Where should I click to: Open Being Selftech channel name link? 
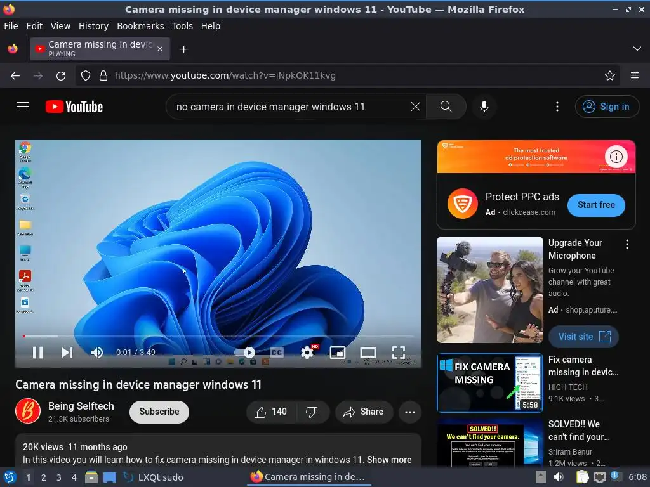tap(81, 406)
